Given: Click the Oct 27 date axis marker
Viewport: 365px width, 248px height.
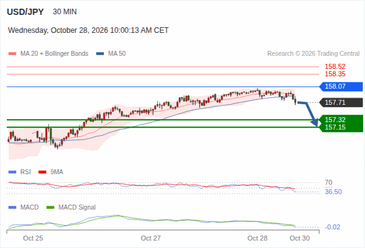Looking at the screenshot, I should pyautogui.click(x=150, y=238).
